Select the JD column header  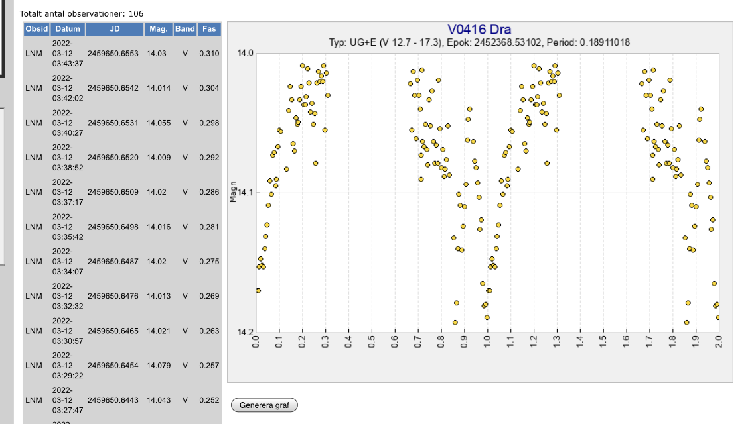115,29
